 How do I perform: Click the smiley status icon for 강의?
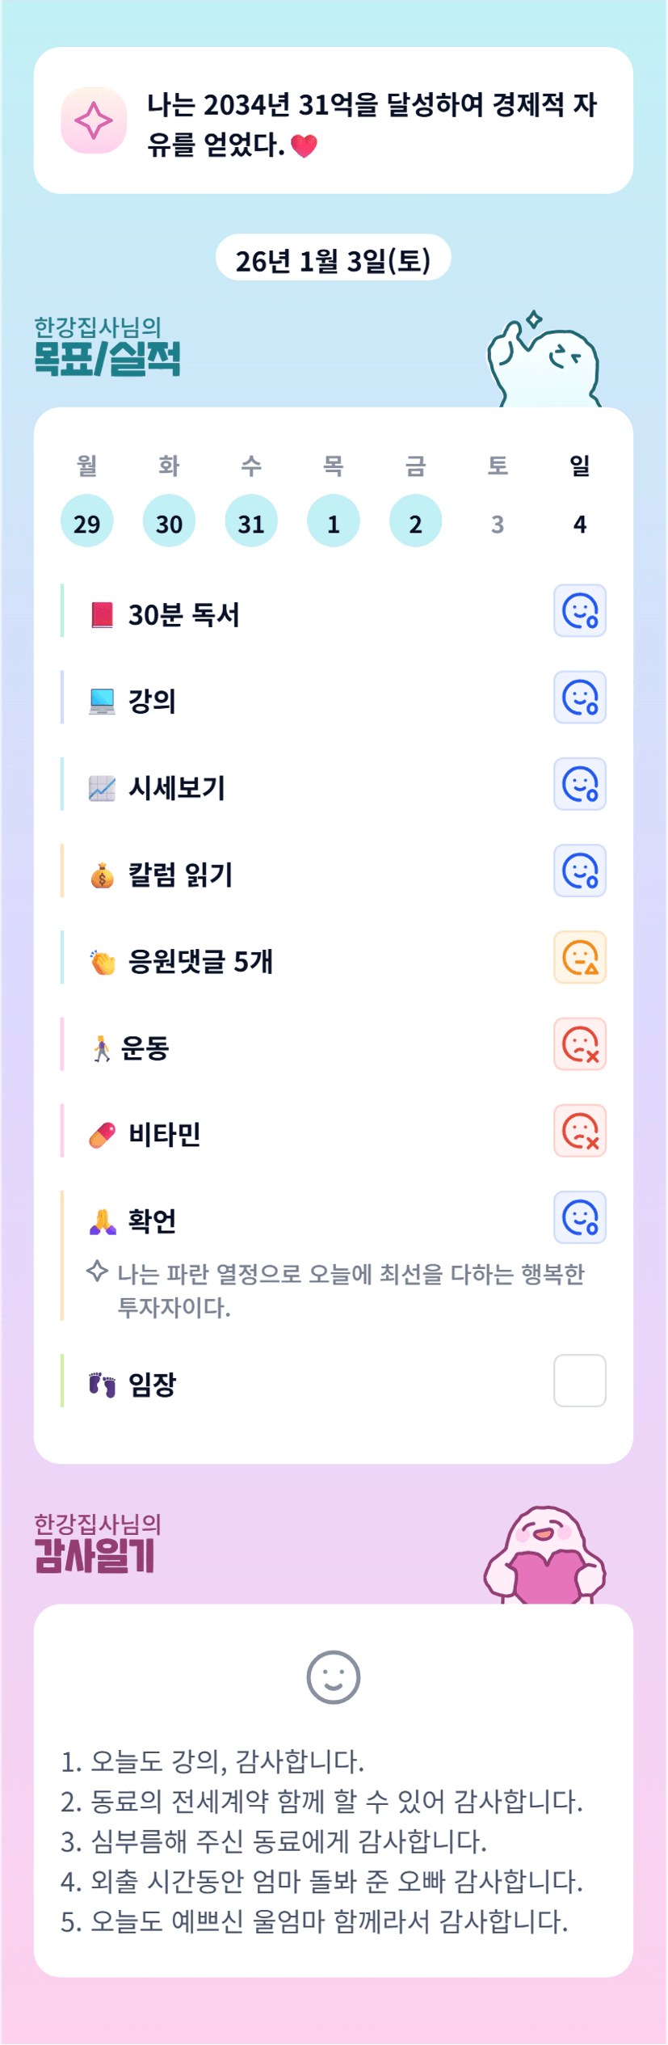[x=579, y=698]
